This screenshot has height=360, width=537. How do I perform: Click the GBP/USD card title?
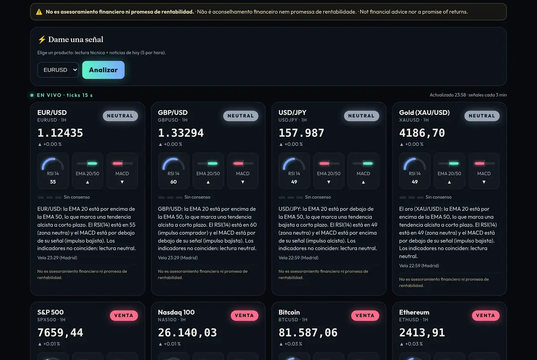coord(173,113)
